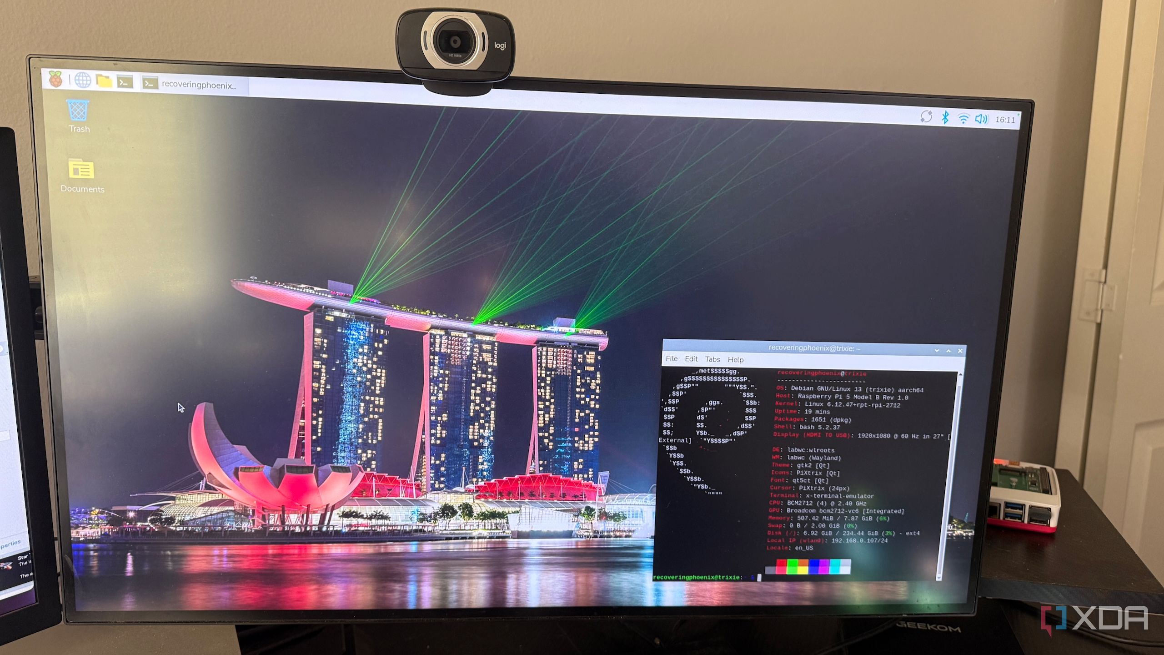Switch to recoveringphoenix taskbar window button

(x=195, y=85)
